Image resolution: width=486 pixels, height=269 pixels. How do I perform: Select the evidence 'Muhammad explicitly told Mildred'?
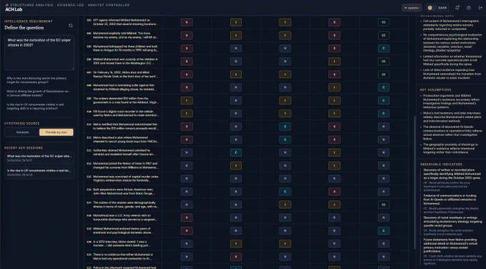pos(123,35)
